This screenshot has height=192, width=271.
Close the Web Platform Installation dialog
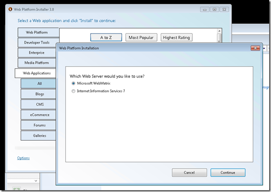pos(255,48)
